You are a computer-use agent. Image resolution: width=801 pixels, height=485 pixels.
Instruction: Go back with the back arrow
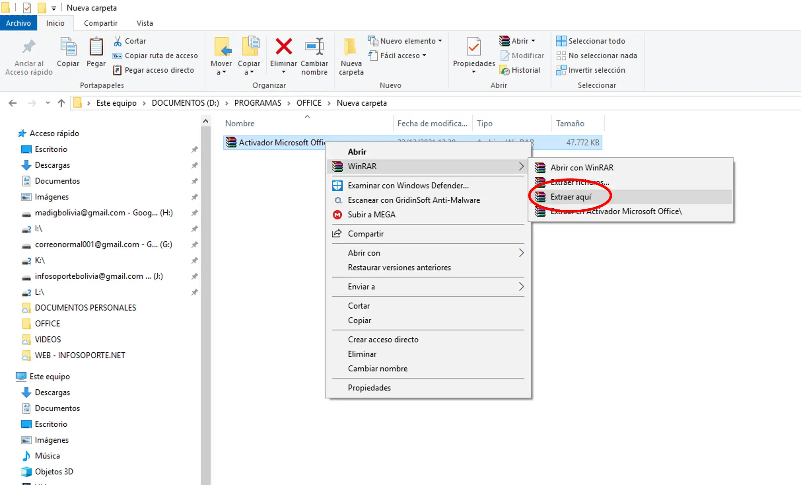(x=13, y=103)
